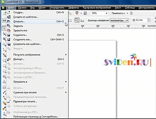Select the Smart fill tool
Screen dimensions: 156x119
point(4,55)
